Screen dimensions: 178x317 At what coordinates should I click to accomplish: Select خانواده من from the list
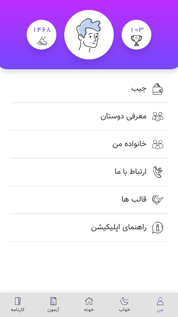89,144
